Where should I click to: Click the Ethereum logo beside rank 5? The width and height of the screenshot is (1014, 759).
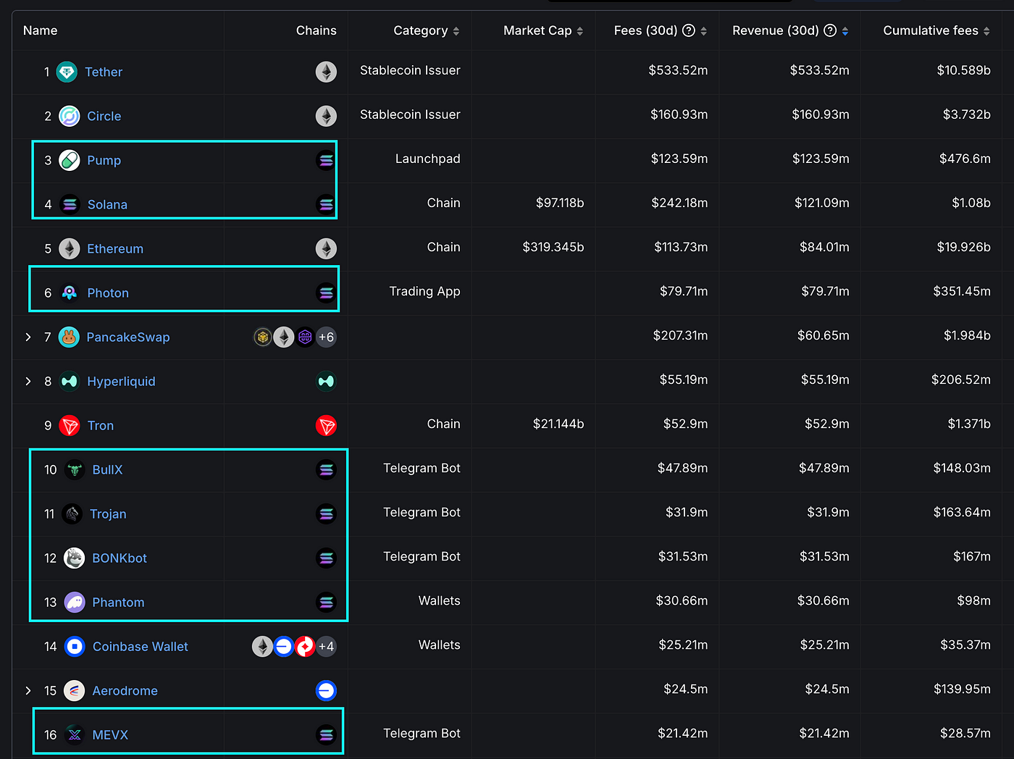[70, 248]
